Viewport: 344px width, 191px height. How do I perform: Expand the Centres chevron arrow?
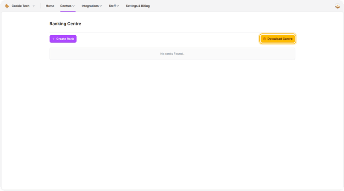(73, 6)
